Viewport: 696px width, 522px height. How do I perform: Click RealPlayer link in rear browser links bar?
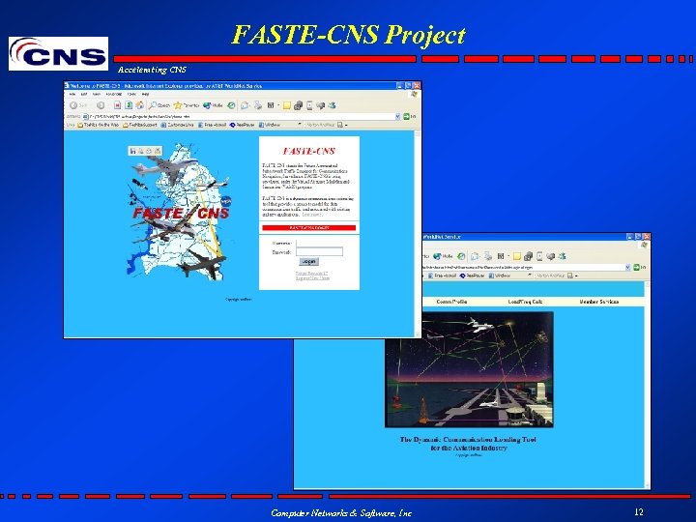[x=473, y=275]
